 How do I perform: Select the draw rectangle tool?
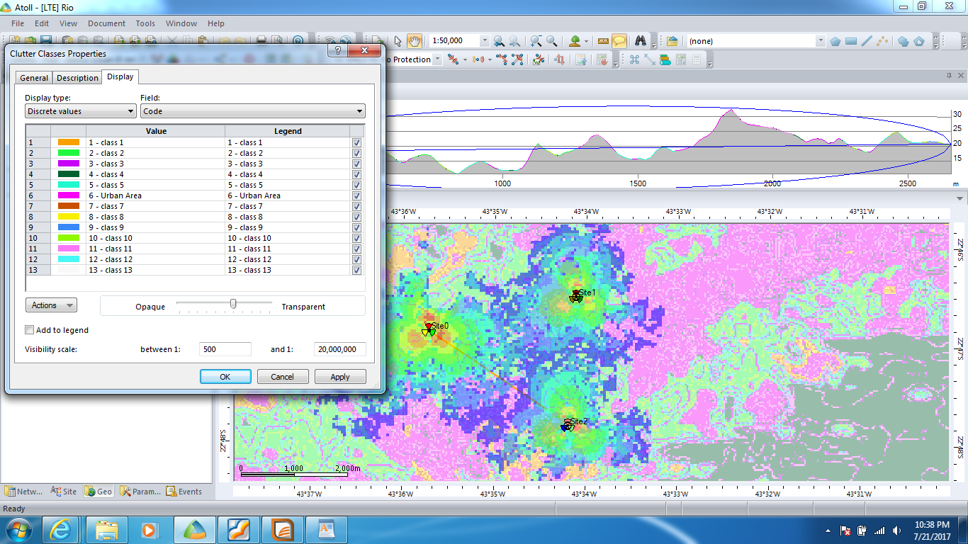[851, 41]
